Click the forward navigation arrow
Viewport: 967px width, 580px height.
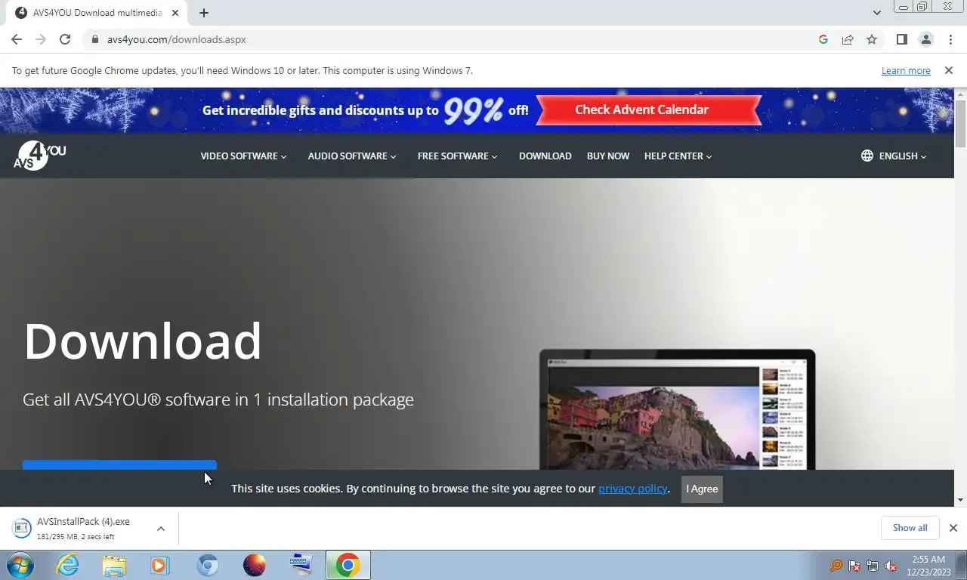point(41,39)
